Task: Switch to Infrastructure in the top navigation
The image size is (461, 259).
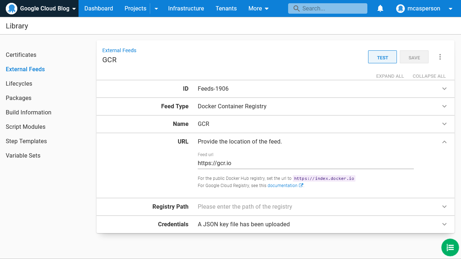Action: coord(186,8)
